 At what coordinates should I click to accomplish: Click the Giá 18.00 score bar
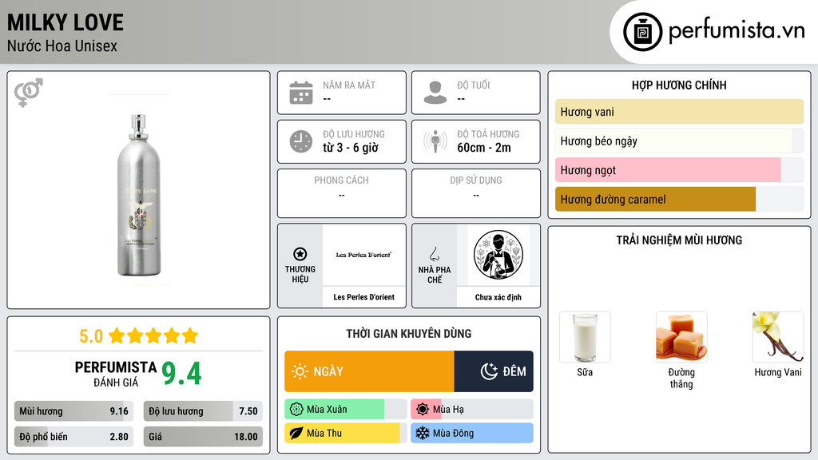point(204,437)
